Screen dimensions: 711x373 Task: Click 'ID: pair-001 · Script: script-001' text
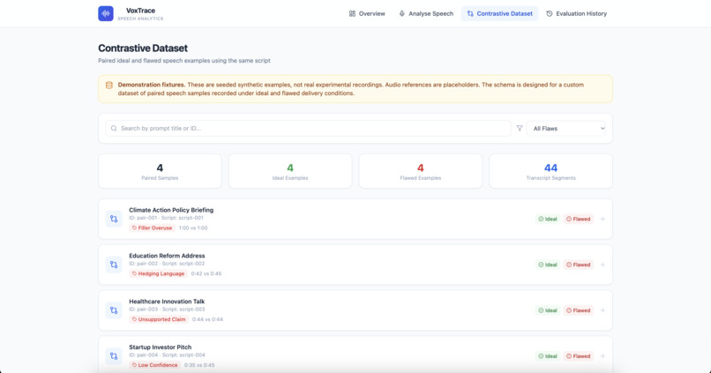pyautogui.click(x=166, y=218)
